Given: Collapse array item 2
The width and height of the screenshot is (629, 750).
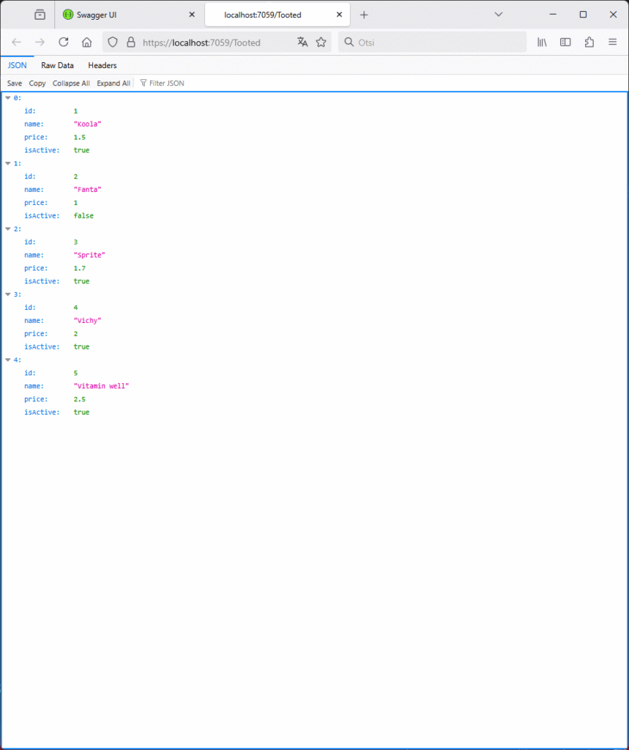Looking at the screenshot, I should coord(8,229).
